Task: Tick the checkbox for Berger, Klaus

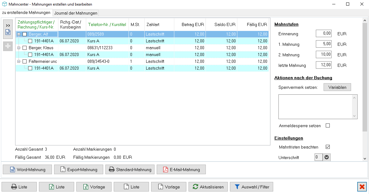Action: click(x=24, y=48)
